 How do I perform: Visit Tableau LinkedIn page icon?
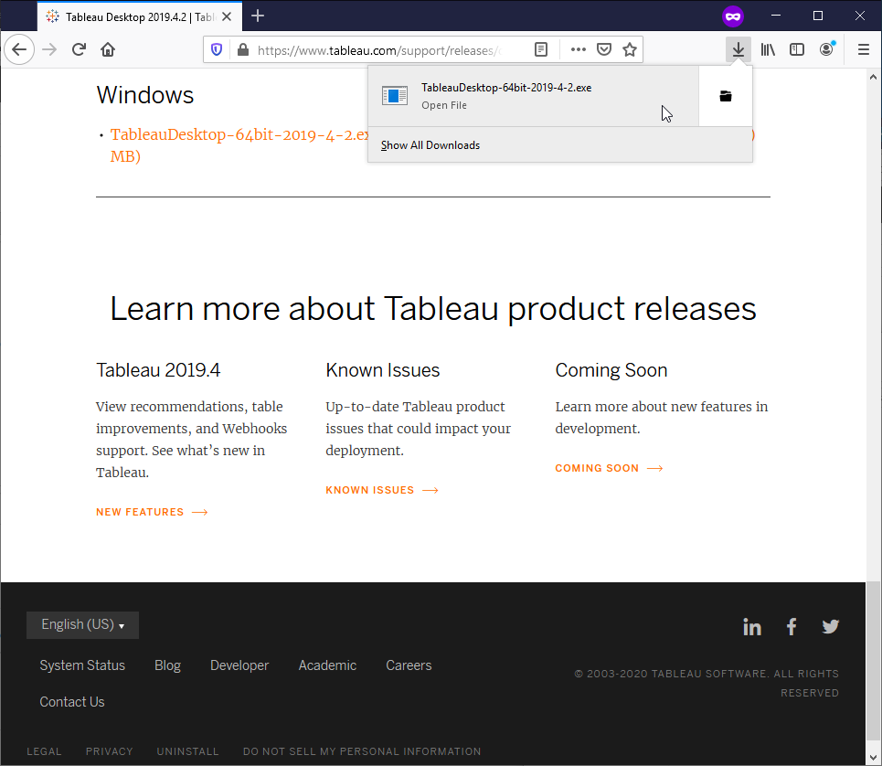click(752, 626)
